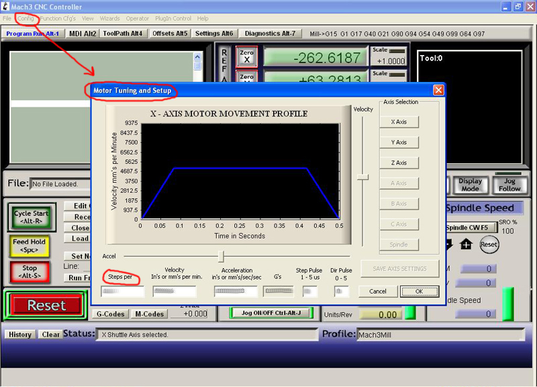
Task: Click the File field reading No File Loaded
Action: (60, 184)
